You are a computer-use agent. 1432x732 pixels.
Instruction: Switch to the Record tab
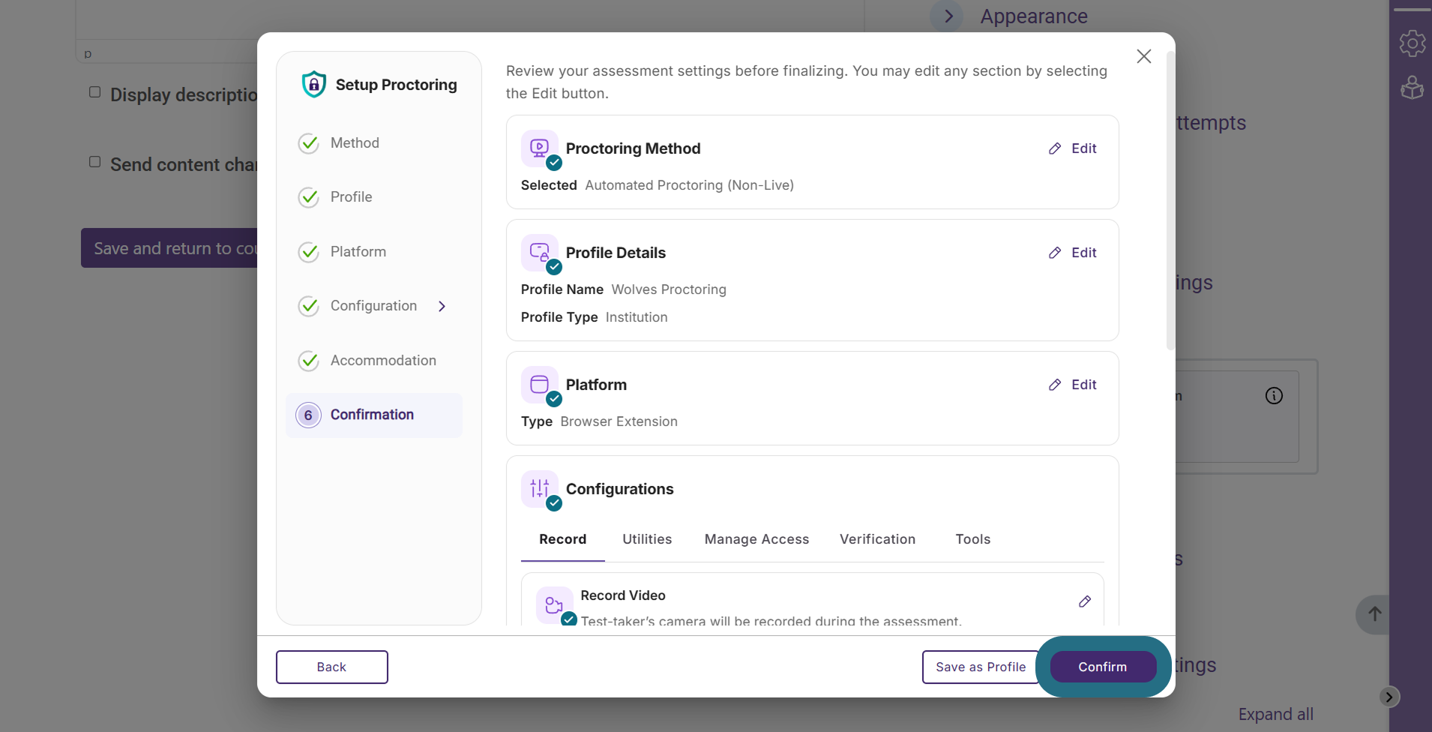pyautogui.click(x=563, y=539)
